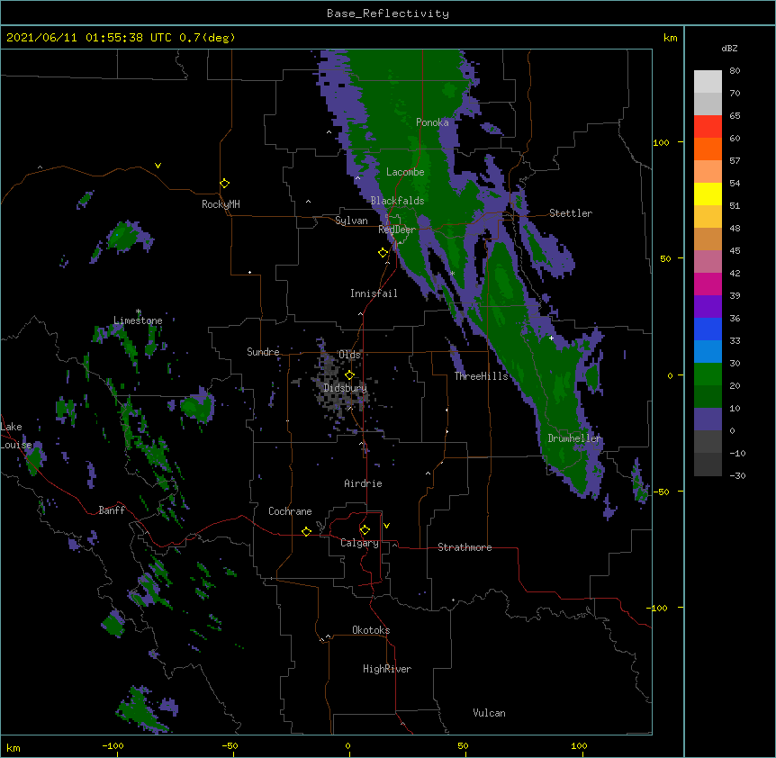
Task: Click the Lake Louise label
Action: tap(16, 436)
